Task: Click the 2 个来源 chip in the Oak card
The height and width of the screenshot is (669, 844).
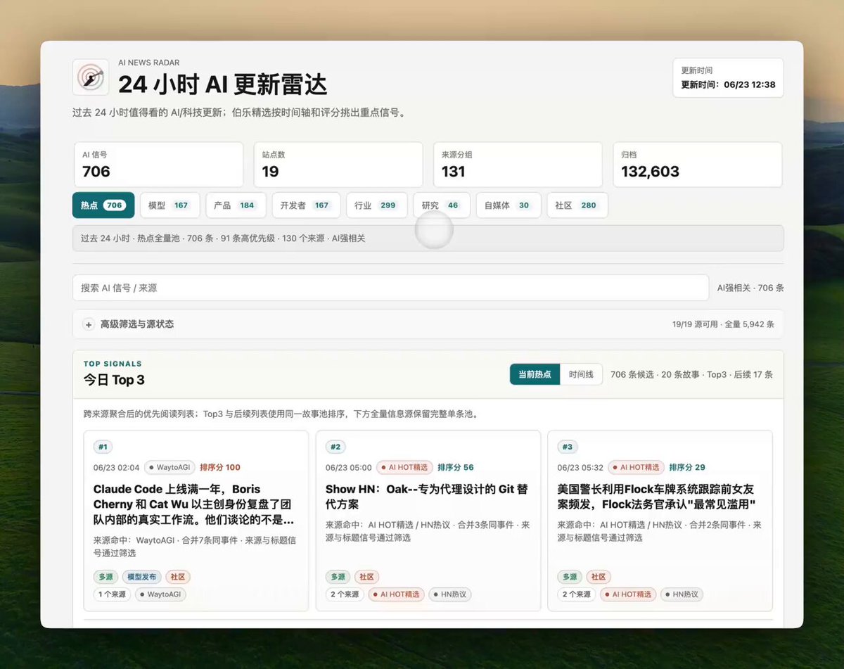Action: (x=345, y=594)
